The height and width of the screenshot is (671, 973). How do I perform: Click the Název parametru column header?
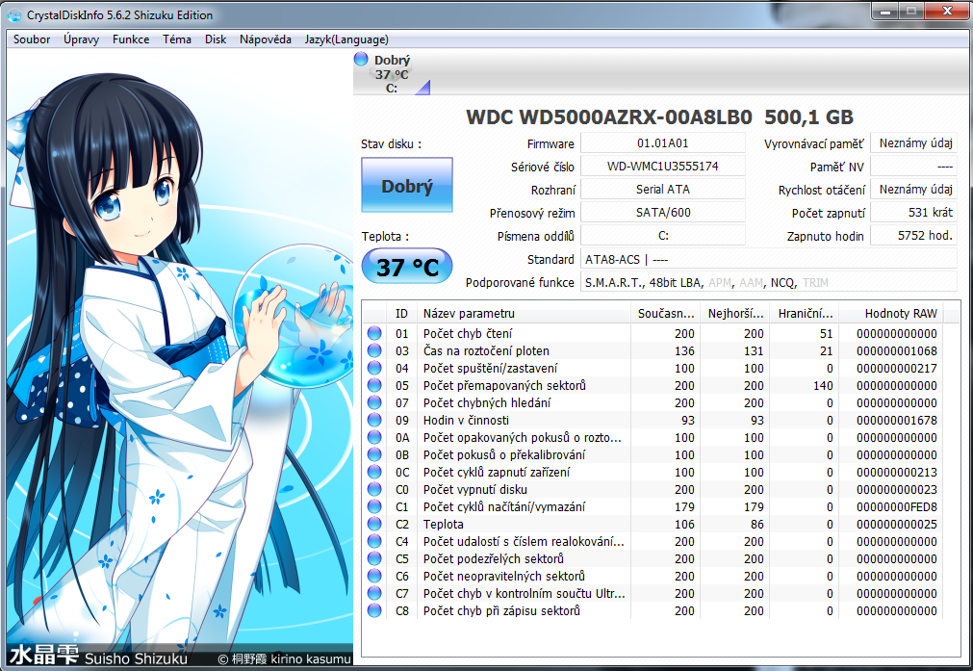525,314
